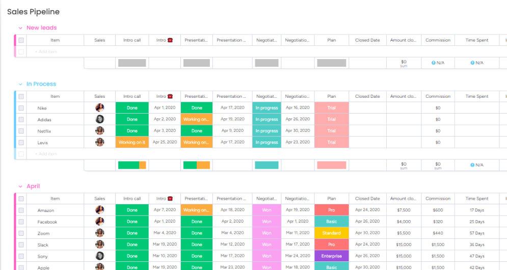Click the sales avatar in the Zoom row
Image resolution: width=507 pixels, height=270 pixels.
(x=100, y=233)
